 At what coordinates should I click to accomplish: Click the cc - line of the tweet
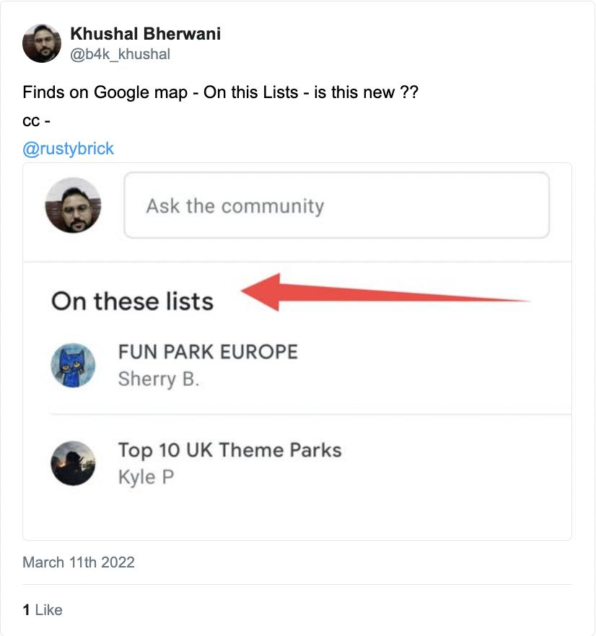[x=37, y=121]
